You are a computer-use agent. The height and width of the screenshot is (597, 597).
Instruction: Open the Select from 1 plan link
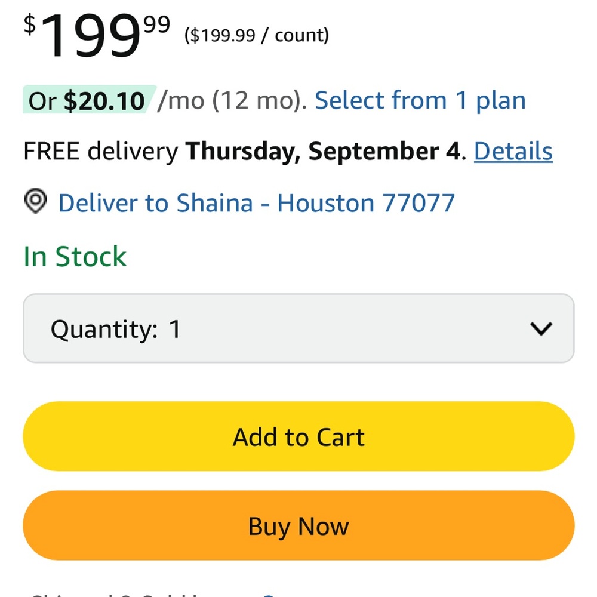click(x=420, y=101)
